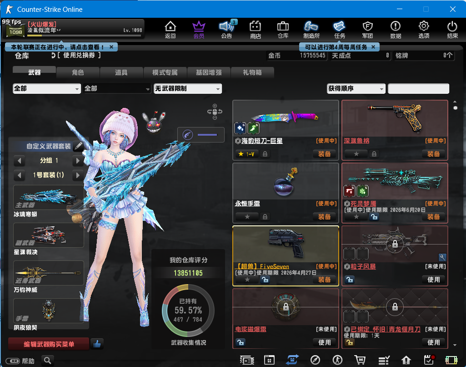Click the house alert icon in bottom toolbar

pos(406,361)
